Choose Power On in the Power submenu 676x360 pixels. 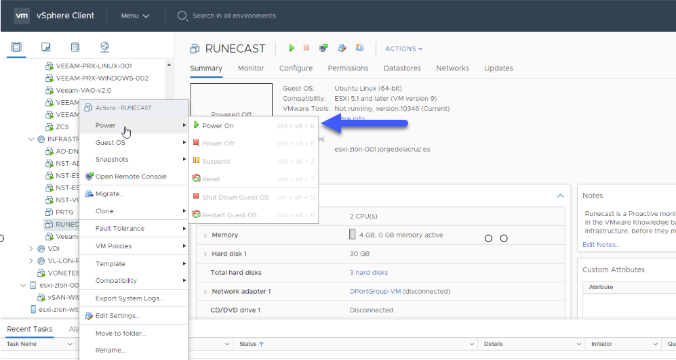(254, 126)
